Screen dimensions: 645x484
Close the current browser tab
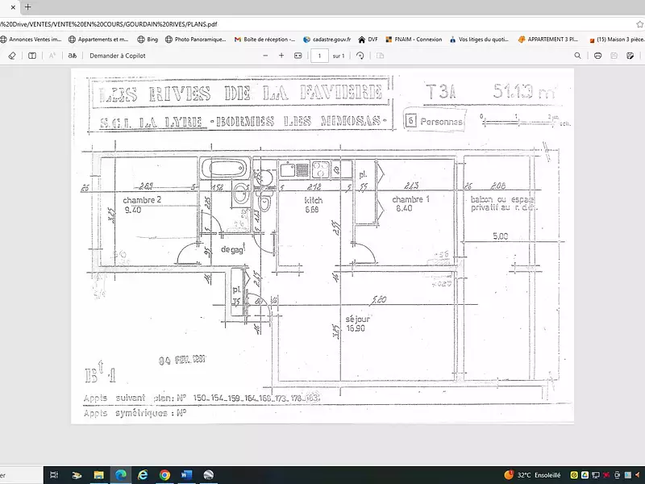point(13,7)
